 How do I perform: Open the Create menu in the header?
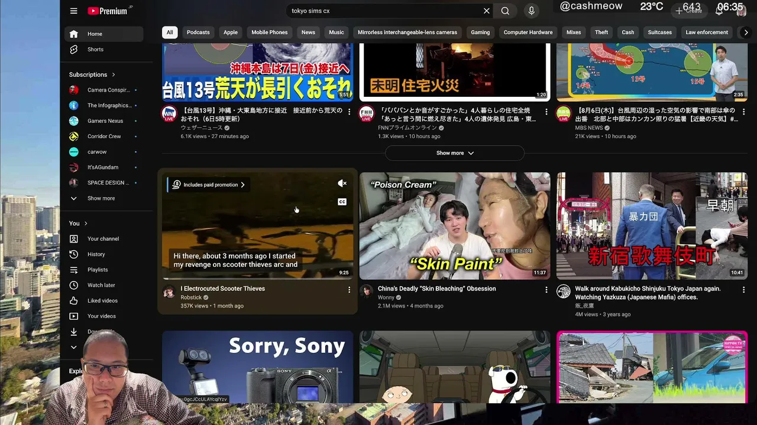(x=690, y=11)
